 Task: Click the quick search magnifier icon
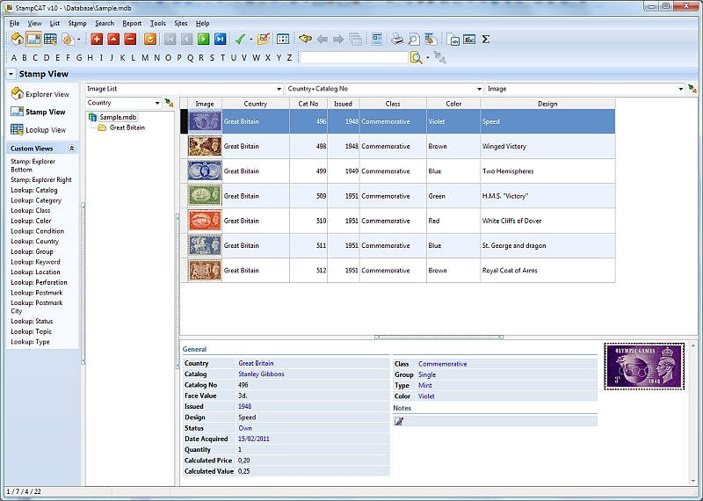pyautogui.click(x=416, y=58)
